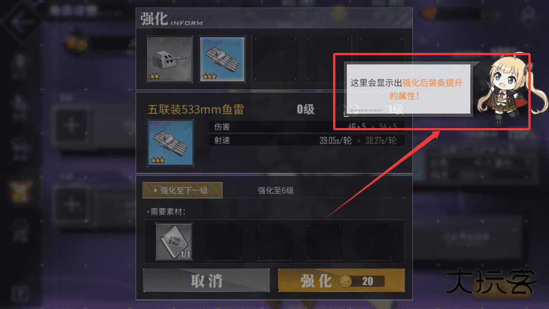The height and width of the screenshot is (309, 549).
Task: Confirm with the 强化 enhance button
Action: tap(341, 281)
